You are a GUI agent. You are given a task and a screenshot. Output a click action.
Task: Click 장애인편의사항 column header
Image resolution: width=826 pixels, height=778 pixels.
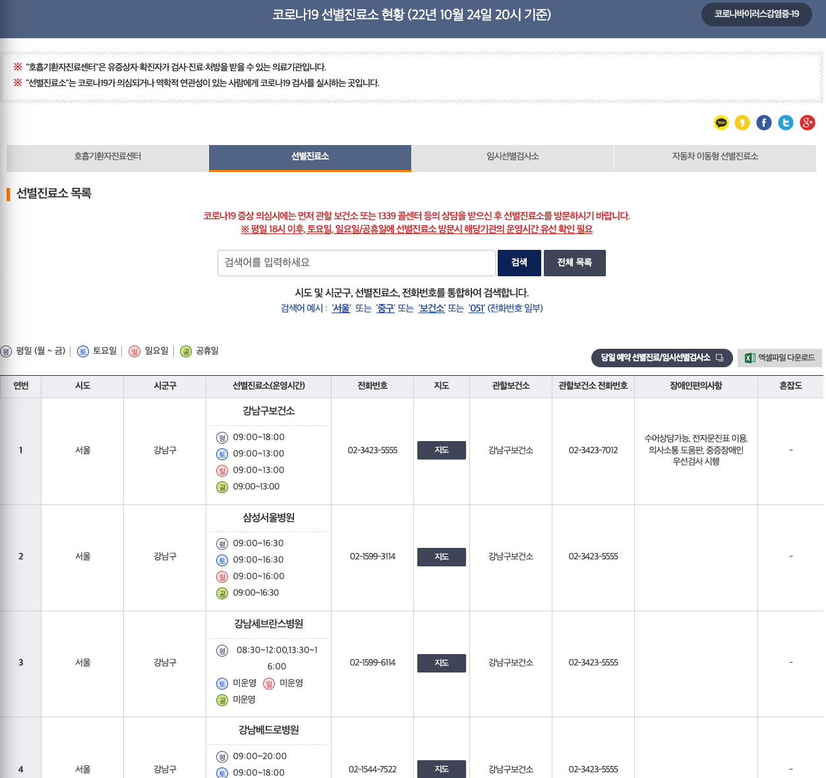coord(696,386)
